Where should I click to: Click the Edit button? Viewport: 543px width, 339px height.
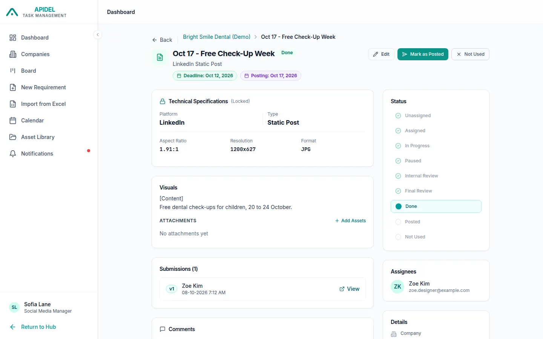tap(381, 54)
